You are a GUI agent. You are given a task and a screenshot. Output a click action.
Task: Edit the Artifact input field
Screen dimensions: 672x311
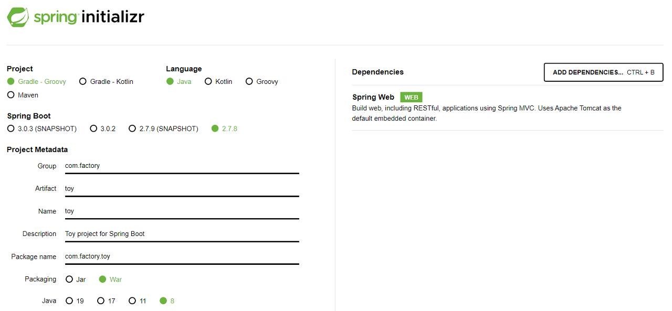tap(182, 188)
